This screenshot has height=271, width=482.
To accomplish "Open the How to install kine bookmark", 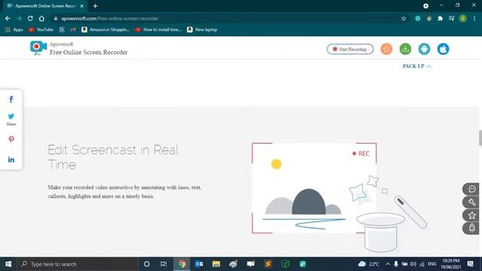I will (x=158, y=29).
